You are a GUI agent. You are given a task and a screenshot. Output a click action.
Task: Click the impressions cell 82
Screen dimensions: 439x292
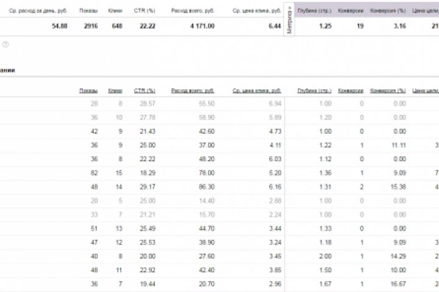pyautogui.click(x=94, y=173)
